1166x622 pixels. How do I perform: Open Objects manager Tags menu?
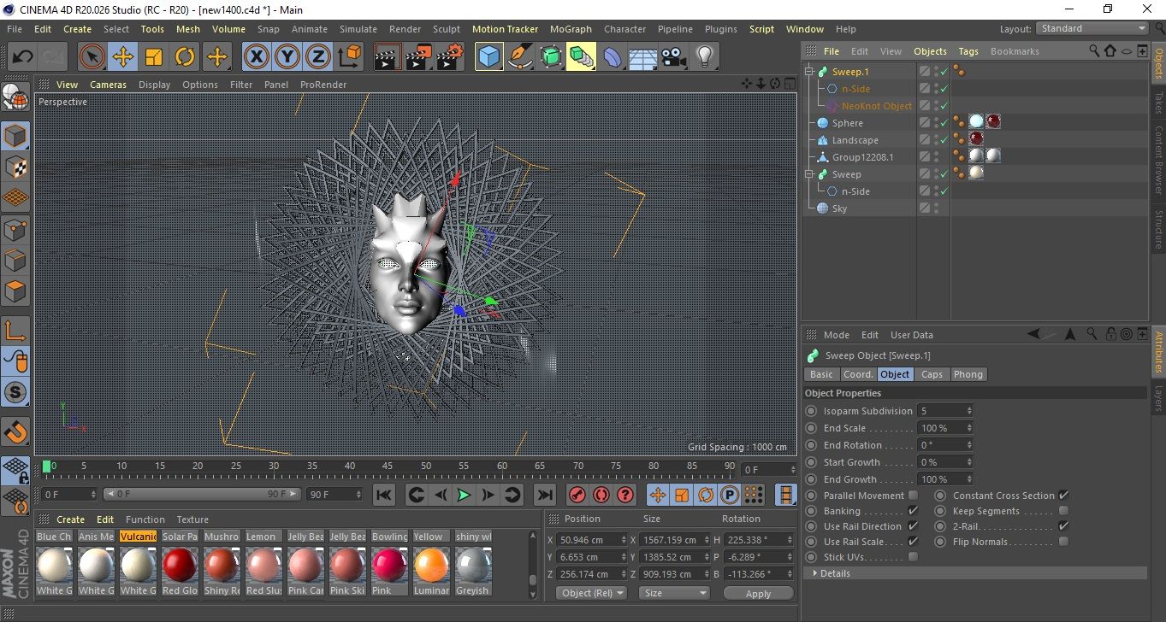[968, 51]
